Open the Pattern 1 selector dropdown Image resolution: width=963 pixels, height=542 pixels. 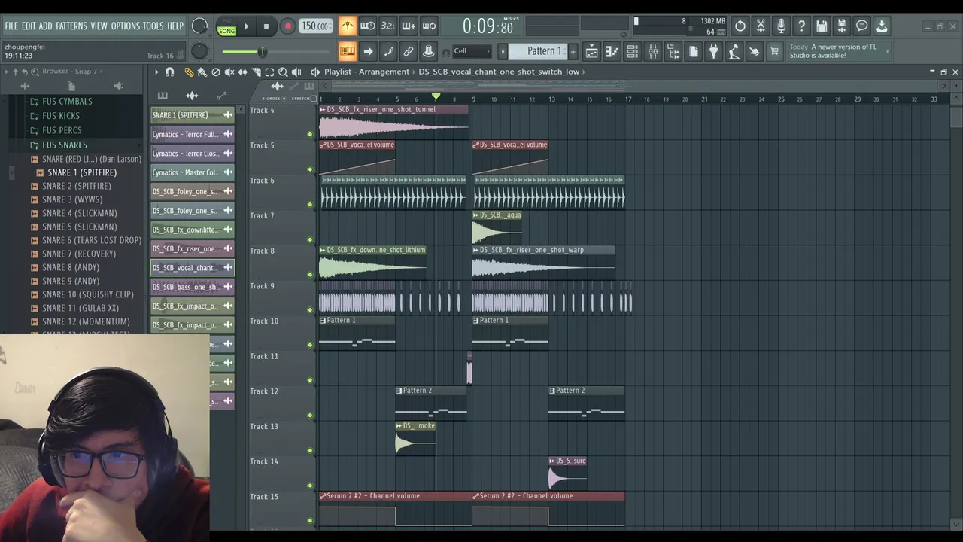pos(539,51)
